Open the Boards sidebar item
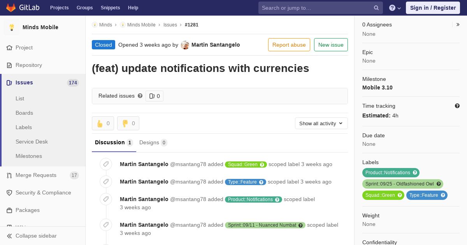This screenshot has height=245, width=467. tap(24, 113)
